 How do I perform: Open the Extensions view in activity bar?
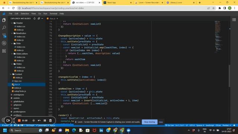4,51
